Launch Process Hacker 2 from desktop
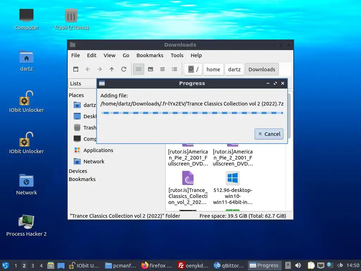The height and width of the screenshot is (271, 361). [x=26, y=225]
